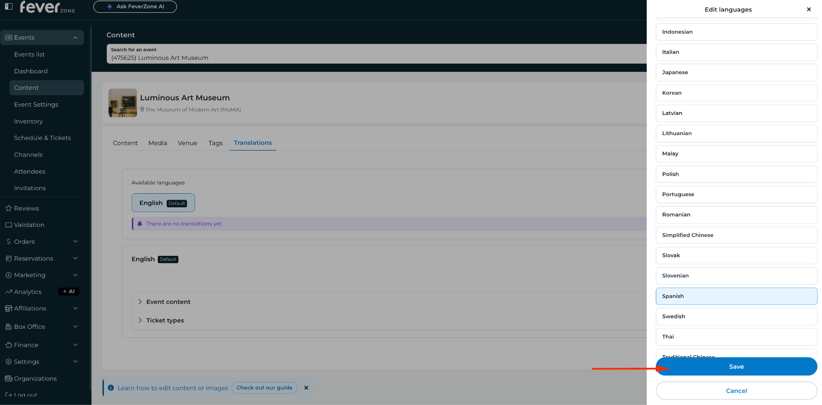
Task: Go to Dashboard in sidebar
Action: tap(31, 71)
